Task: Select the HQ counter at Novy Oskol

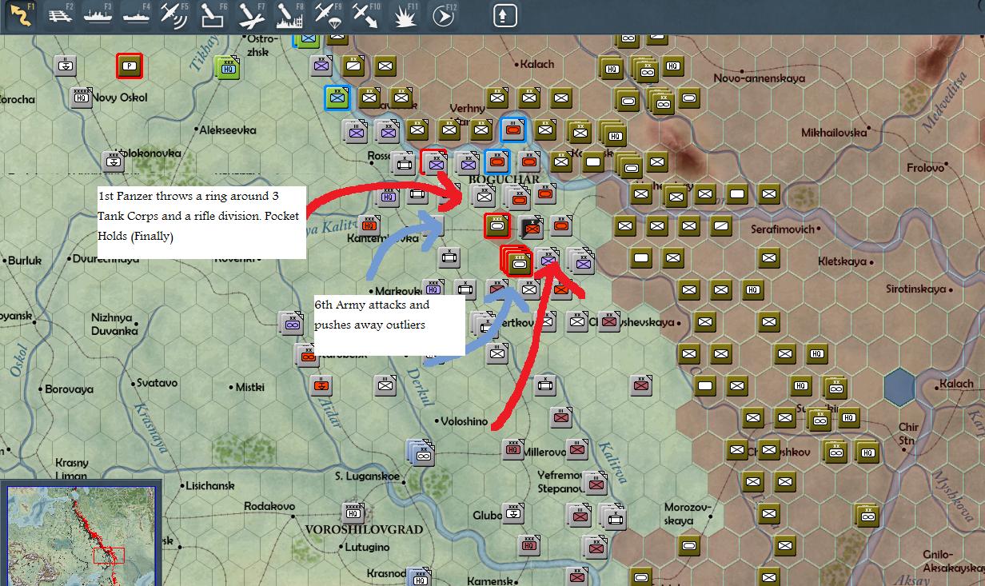Action: coord(82,98)
